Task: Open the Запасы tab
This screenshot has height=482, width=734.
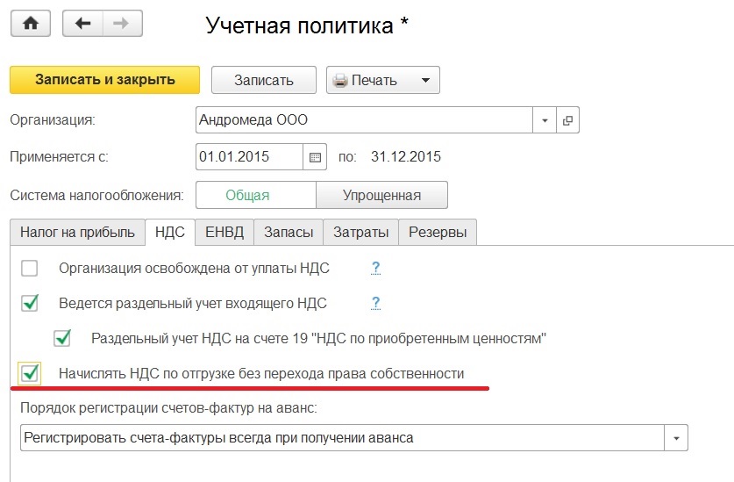Action: coord(289,232)
